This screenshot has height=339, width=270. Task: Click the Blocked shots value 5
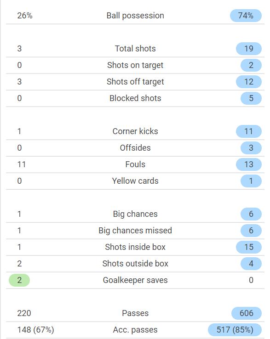coord(251,98)
